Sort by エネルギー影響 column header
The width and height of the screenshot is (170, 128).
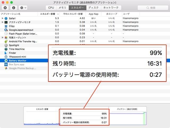tap(48, 13)
